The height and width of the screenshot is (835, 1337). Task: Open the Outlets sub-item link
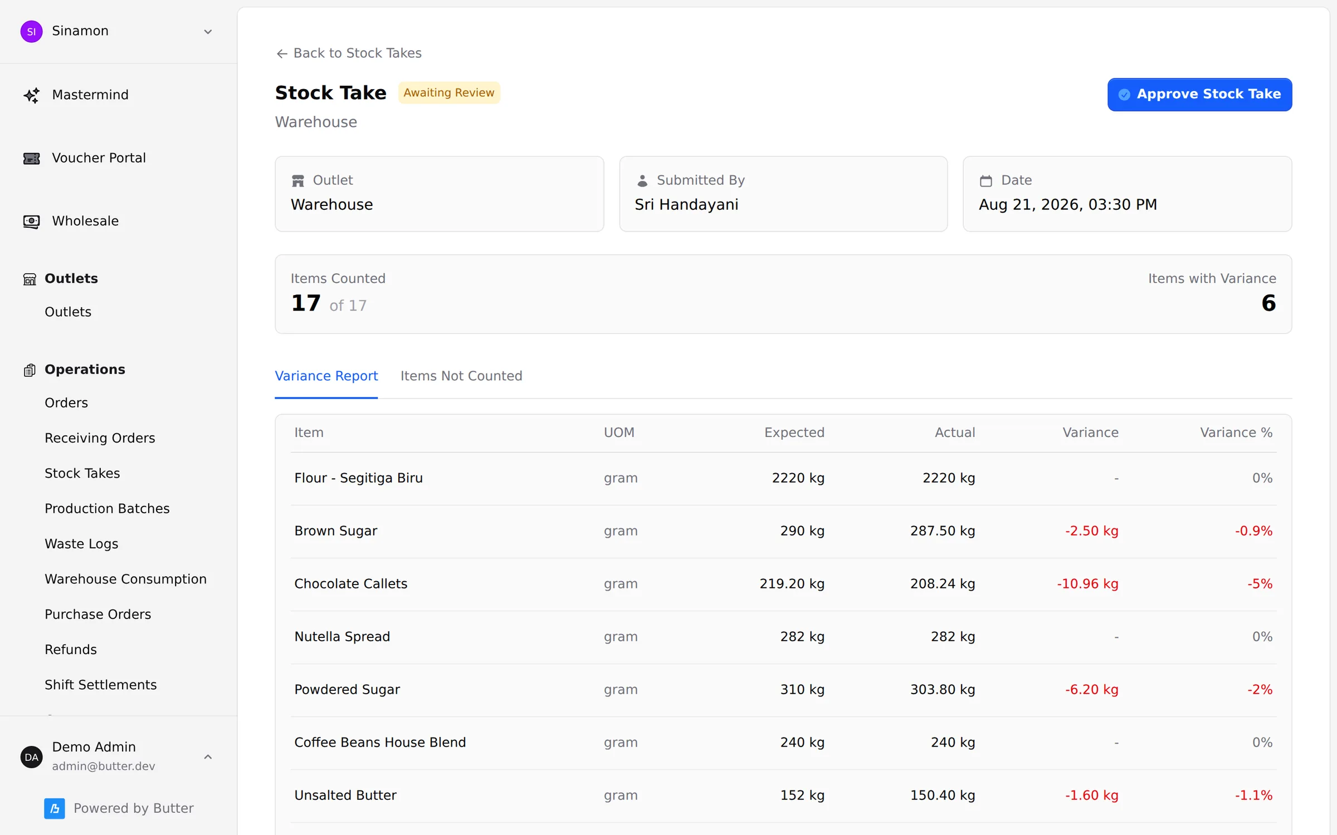click(x=68, y=312)
